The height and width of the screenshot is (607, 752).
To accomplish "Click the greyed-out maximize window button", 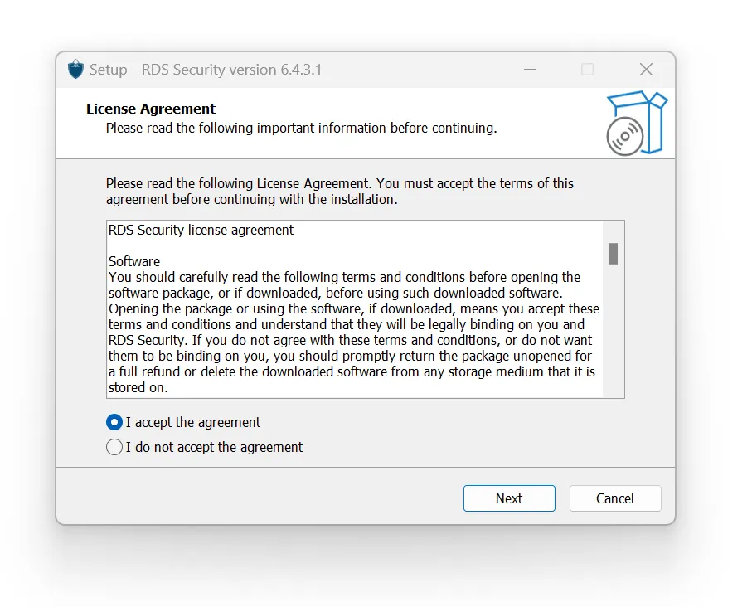I will tap(587, 70).
